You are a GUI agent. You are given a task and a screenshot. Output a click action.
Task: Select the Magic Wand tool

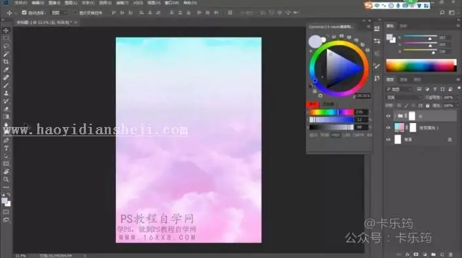click(6, 54)
